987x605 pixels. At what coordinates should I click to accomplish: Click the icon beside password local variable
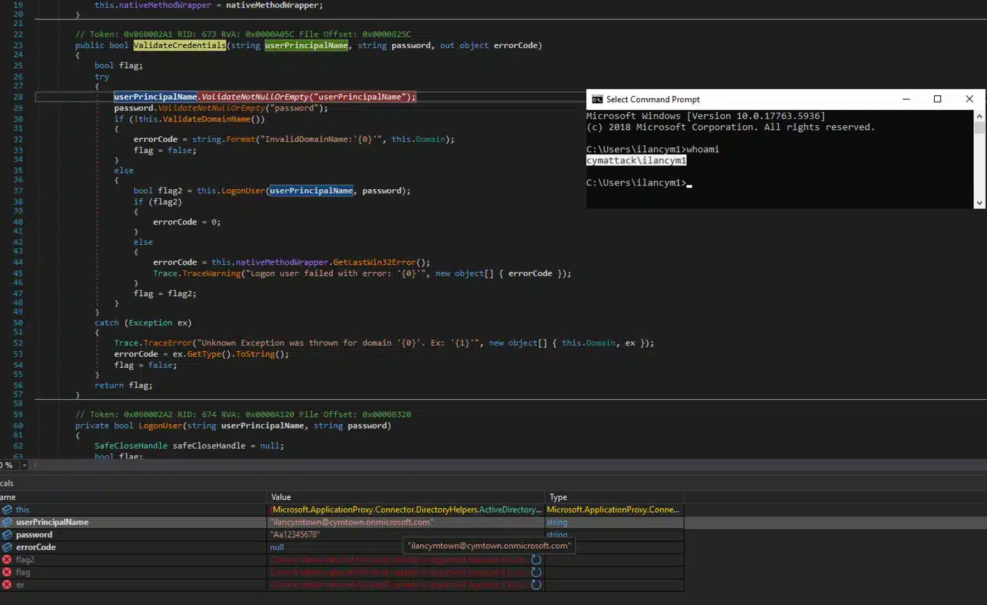(7, 535)
